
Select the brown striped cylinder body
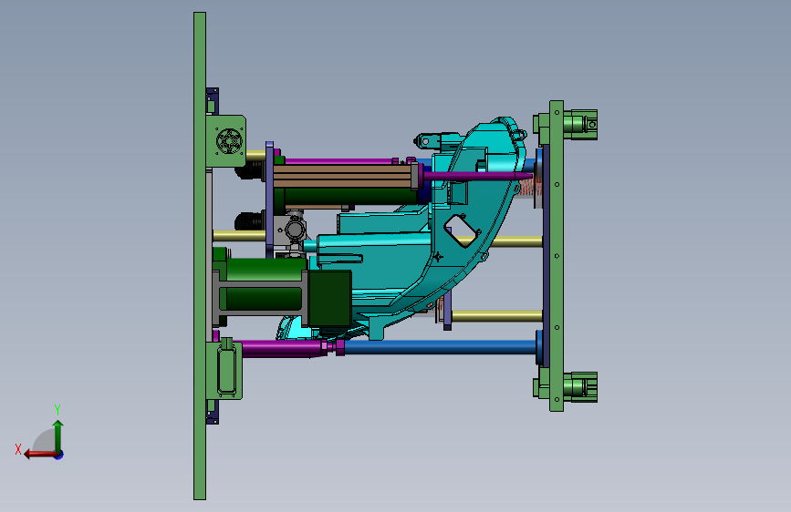tap(343, 177)
